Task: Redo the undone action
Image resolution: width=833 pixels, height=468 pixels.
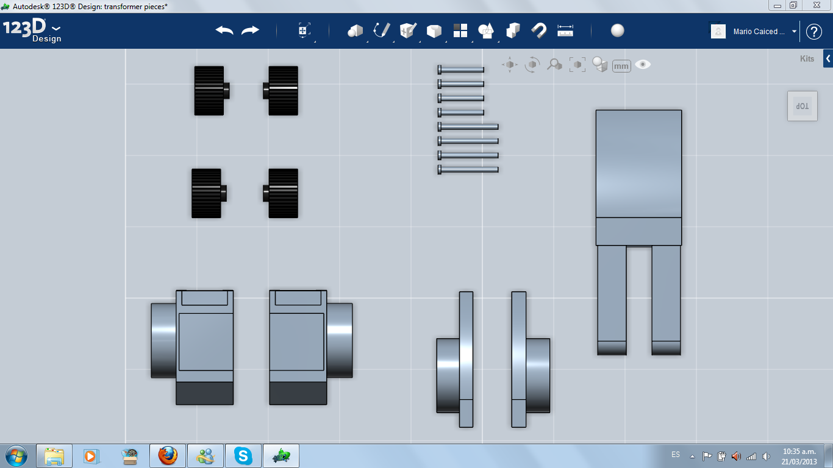Action: coord(250,30)
